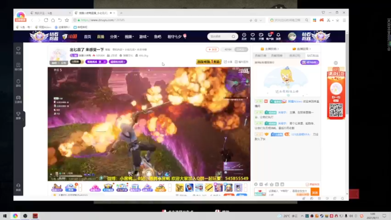Click into the chat message input field
Screen dimensions: 391x220
pyautogui.click(x=288, y=192)
